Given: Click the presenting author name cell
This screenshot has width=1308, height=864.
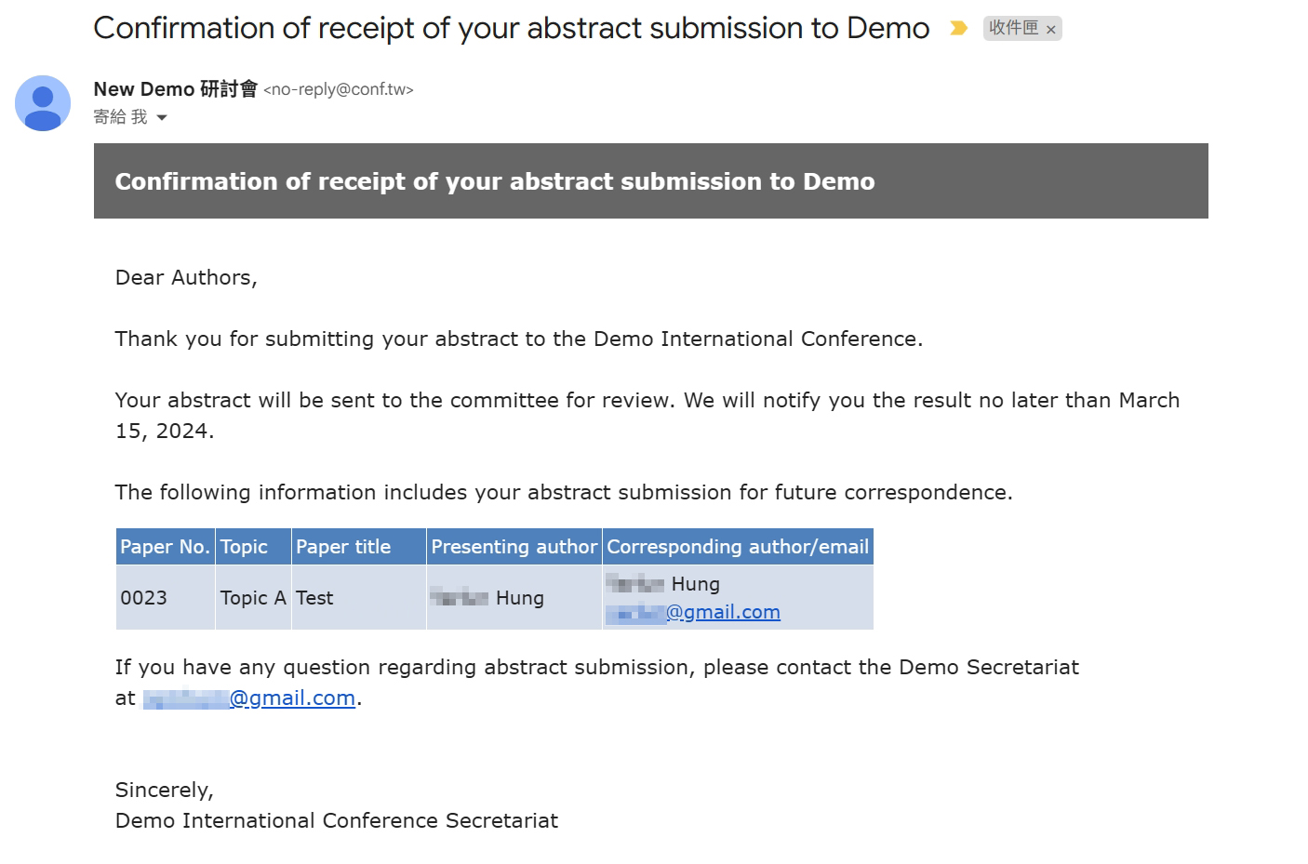Looking at the screenshot, I should tap(514, 598).
